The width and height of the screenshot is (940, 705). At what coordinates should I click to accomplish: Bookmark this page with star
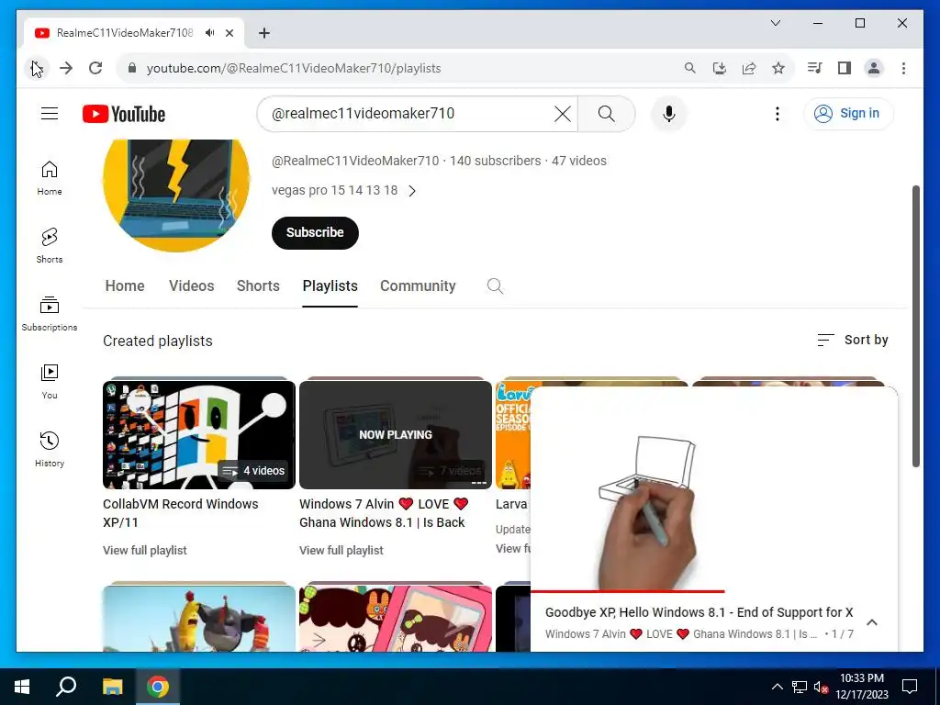pos(778,68)
